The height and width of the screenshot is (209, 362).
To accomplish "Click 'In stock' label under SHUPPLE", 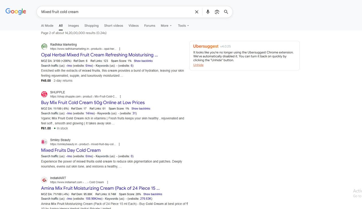I will [x=62, y=128].
